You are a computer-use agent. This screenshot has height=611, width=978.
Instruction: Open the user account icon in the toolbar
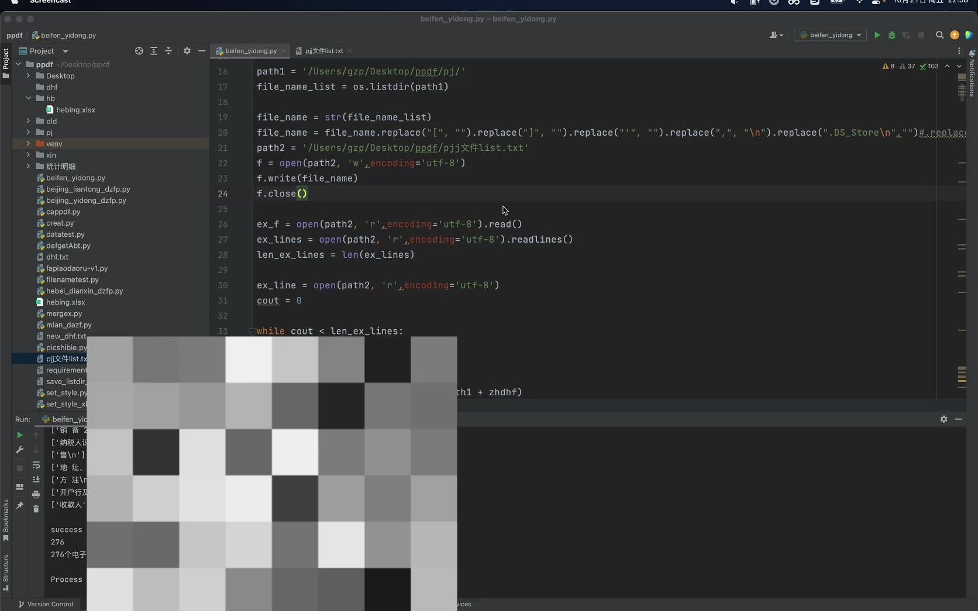coord(776,35)
